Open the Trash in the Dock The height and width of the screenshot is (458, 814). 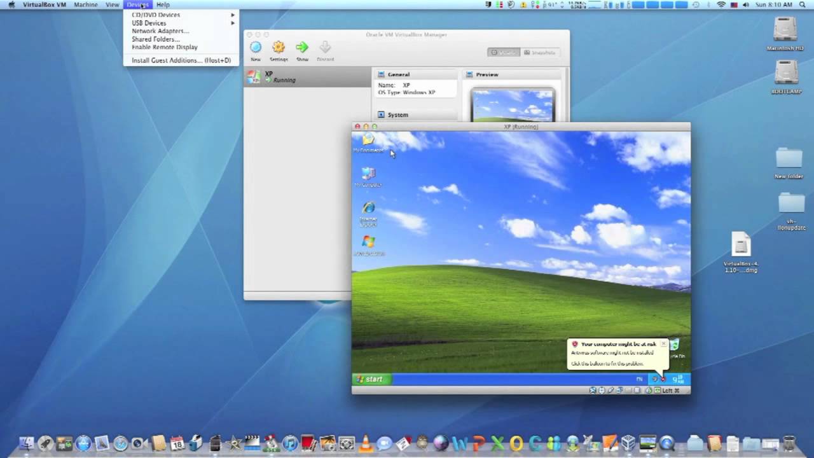(789, 443)
